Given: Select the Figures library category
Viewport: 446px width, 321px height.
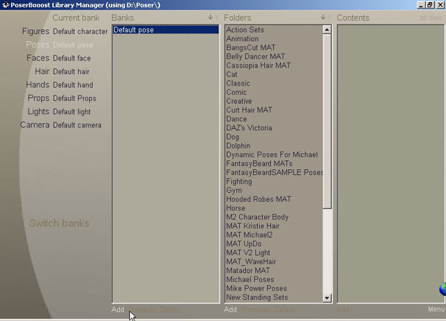Looking at the screenshot, I should click(x=36, y=31).
